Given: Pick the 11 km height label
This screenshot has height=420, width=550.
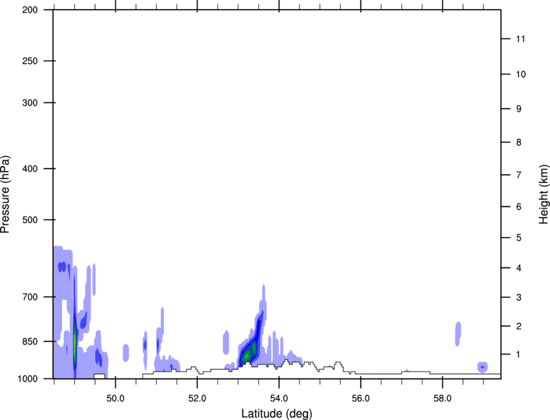Looking at the screenshot, I should click(x=521, y=39).
